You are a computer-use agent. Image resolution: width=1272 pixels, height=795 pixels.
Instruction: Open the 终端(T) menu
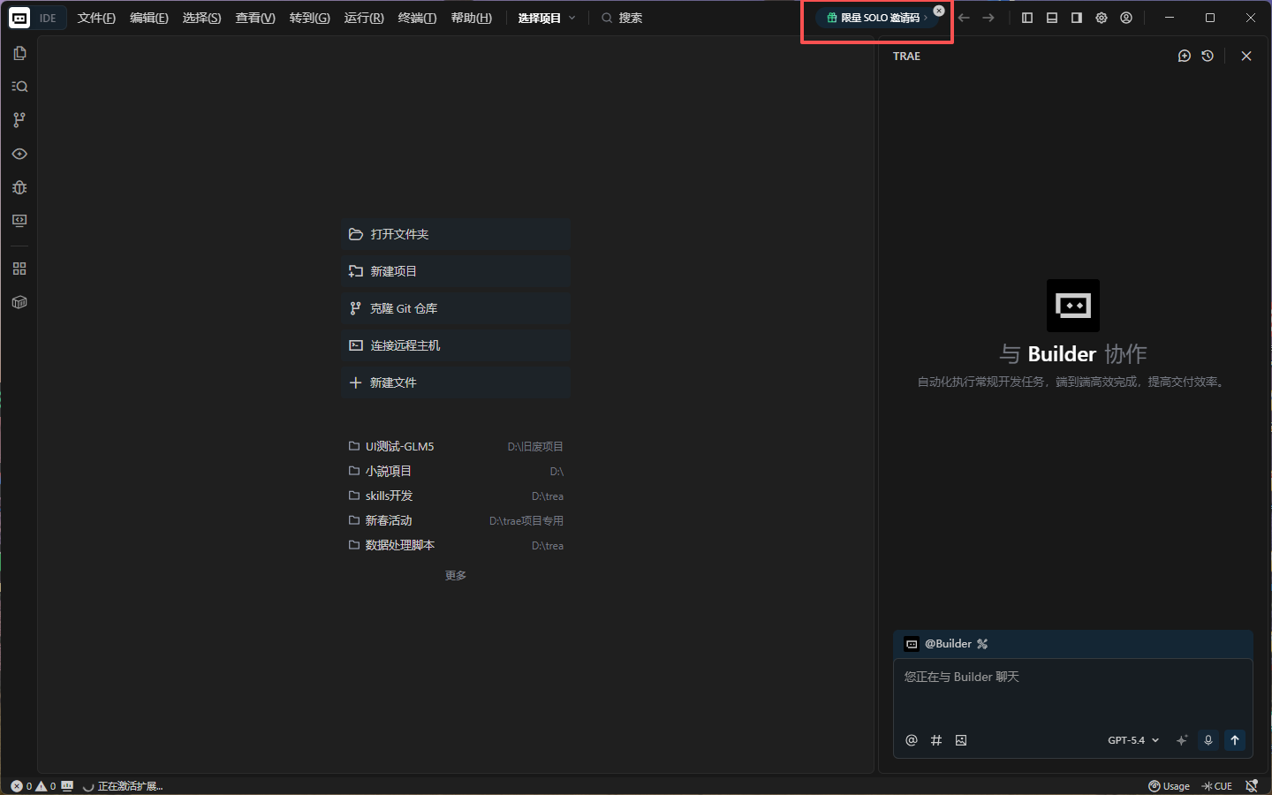pos(417,18)
